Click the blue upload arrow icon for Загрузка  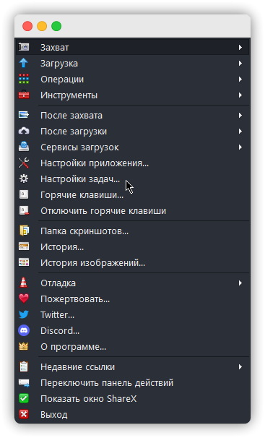point(24,63)
